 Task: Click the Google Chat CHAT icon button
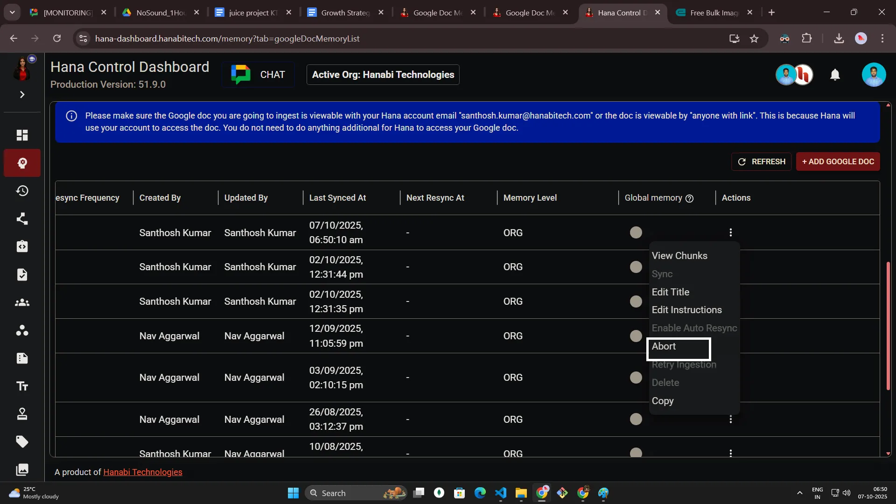point(258,74)
